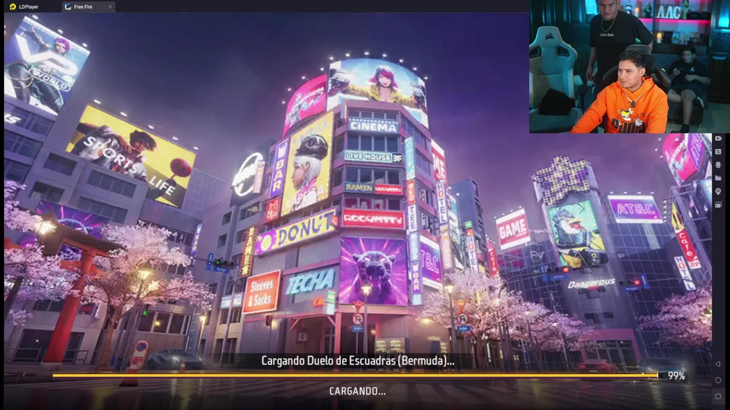Tap the Android back triangle button
This screenshot has width=730, height=410.
718,364
